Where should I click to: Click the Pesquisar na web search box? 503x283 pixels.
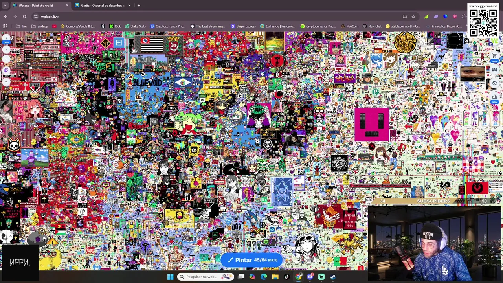(x=205, y=277)
